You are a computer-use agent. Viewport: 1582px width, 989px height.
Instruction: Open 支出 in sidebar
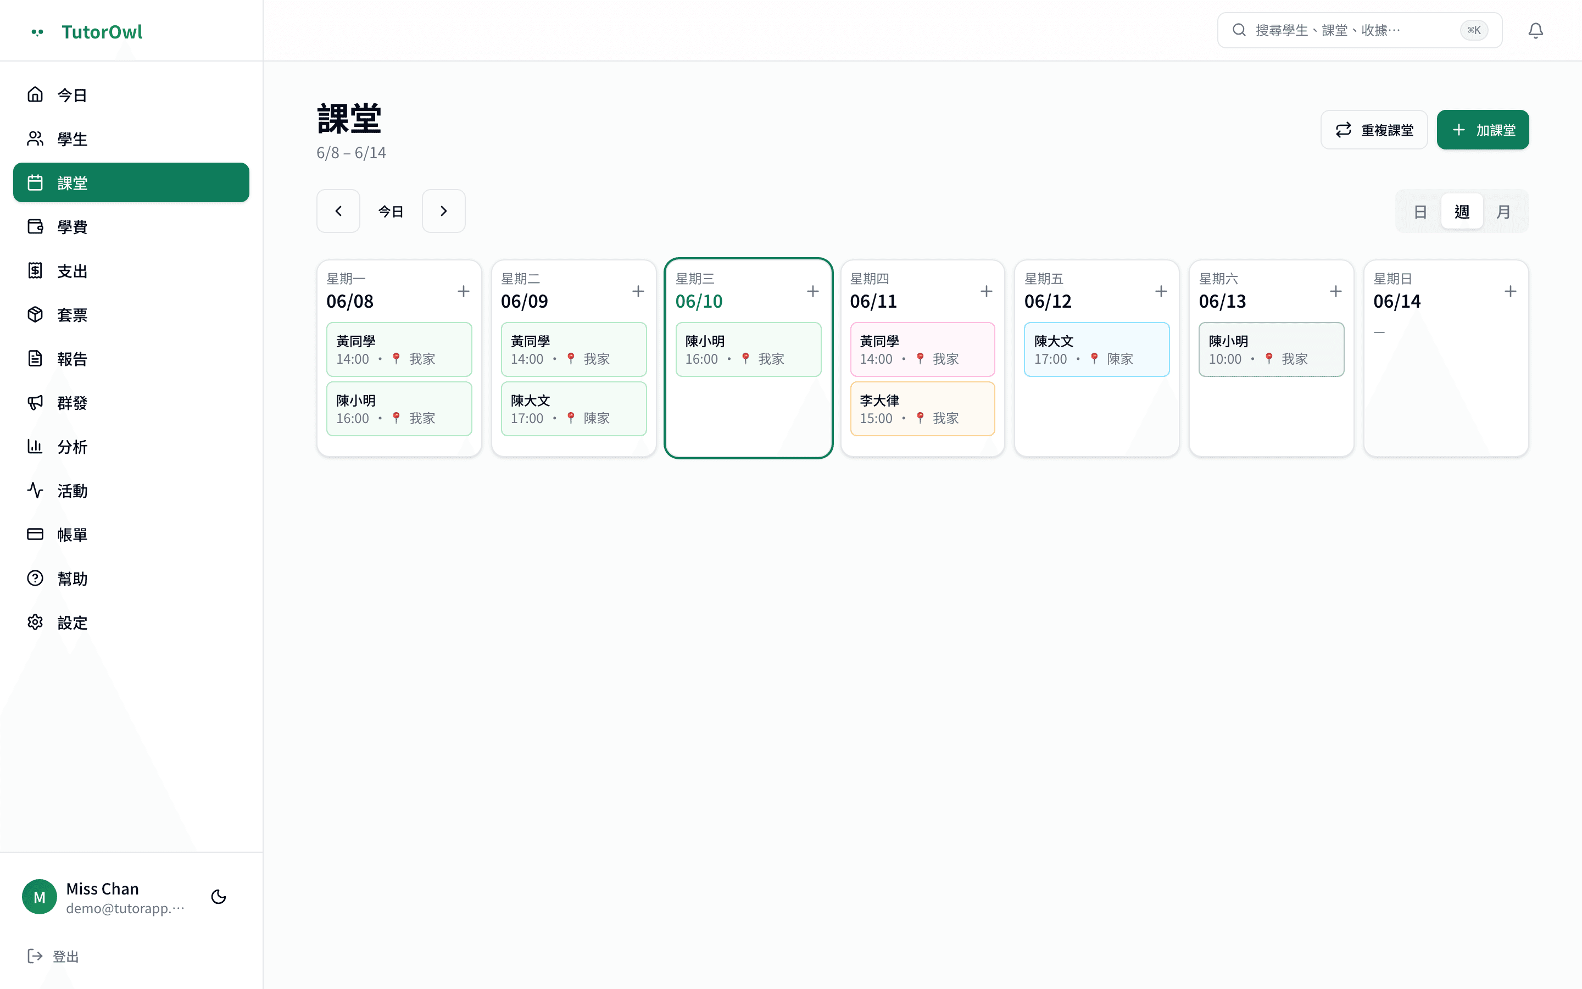131,271
